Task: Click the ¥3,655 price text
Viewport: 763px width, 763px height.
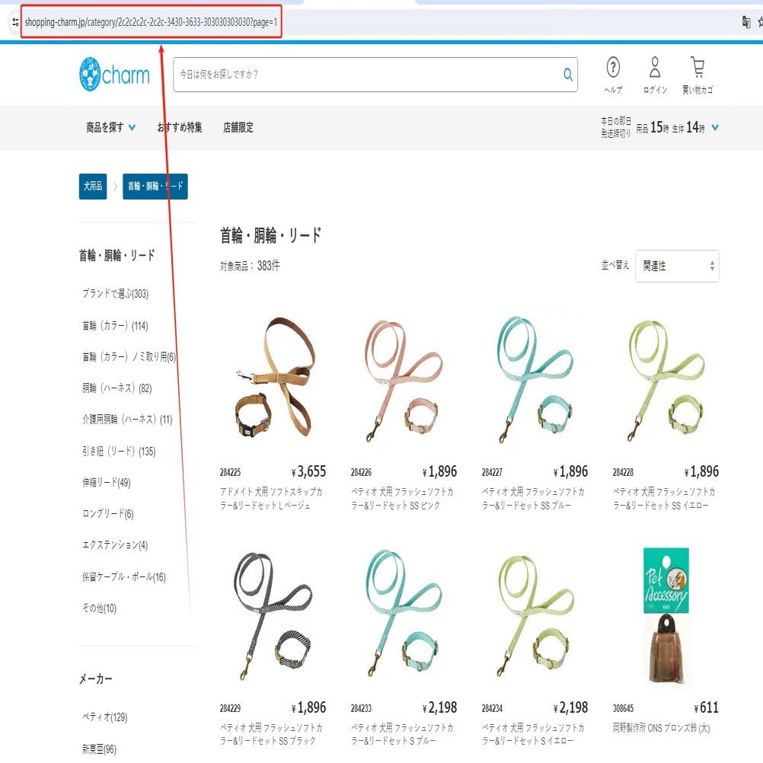Action: pyautogui.click(x=308, y=471)
